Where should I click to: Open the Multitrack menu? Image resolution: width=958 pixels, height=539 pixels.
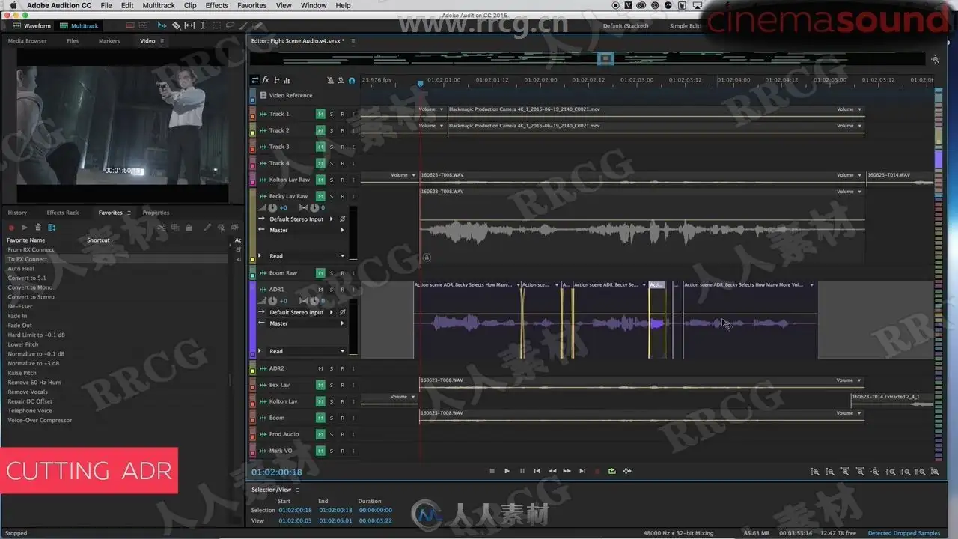point(159,5)
